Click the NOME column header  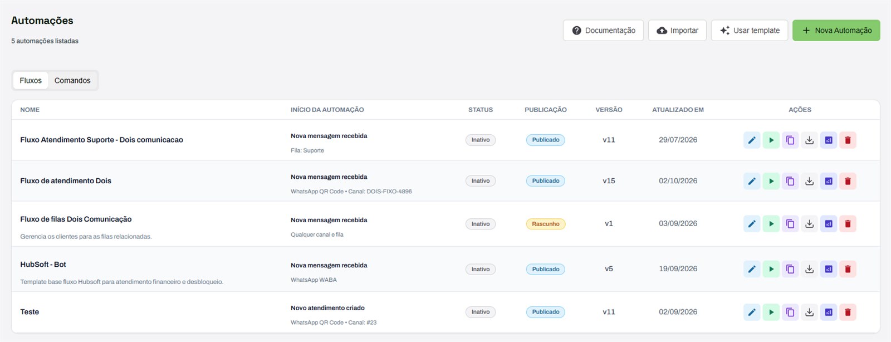pos(30,110)
